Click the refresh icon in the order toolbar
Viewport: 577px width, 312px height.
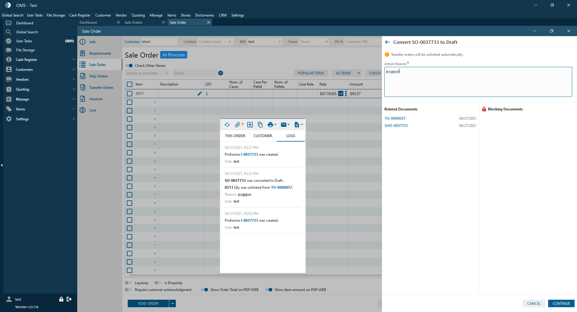coord(227,125)
